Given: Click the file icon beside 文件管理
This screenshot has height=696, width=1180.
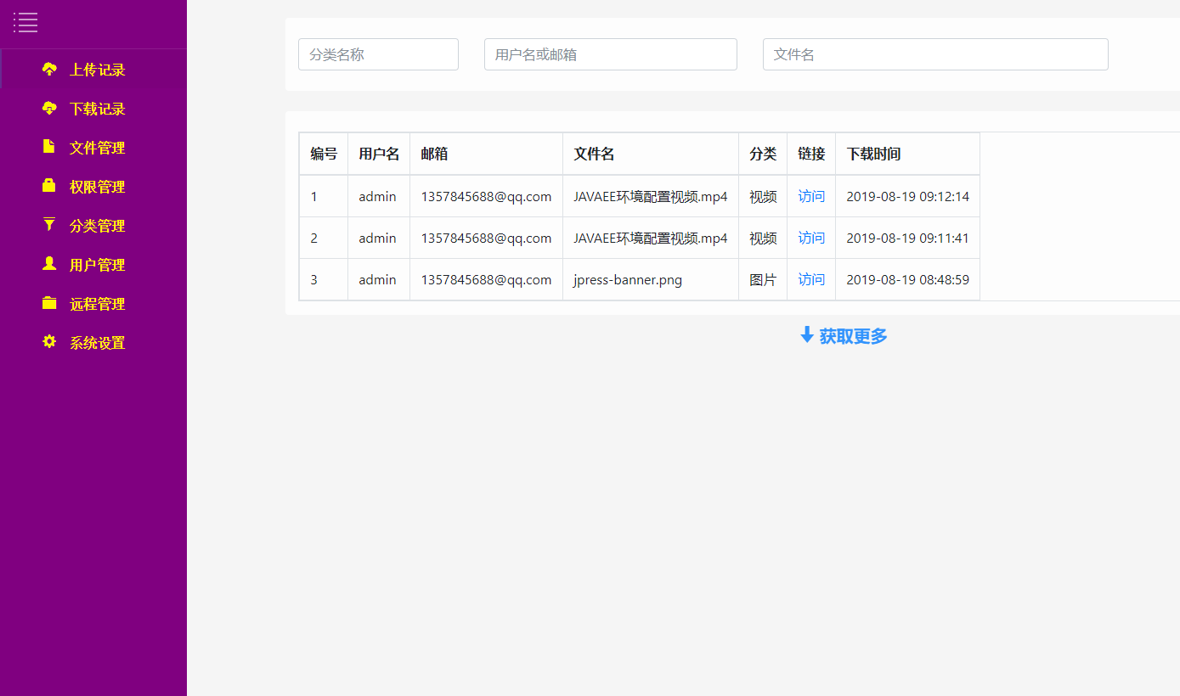Looking at the screenshot, I should click(49, 147).
